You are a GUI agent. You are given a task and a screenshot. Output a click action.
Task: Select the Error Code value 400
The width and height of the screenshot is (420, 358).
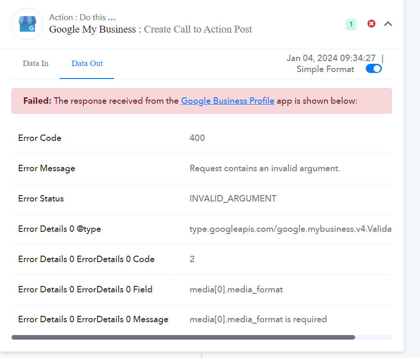coord(197,138)
